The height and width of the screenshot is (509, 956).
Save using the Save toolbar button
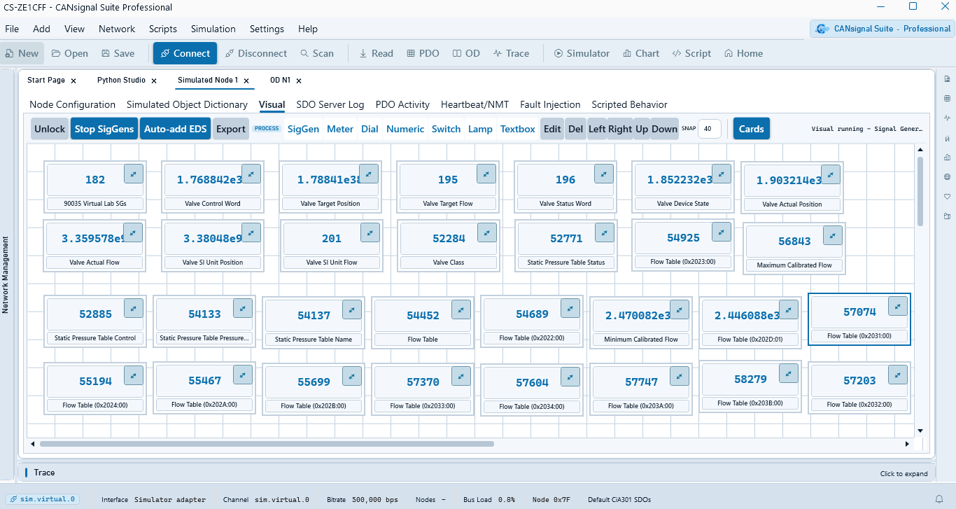click(x=118, y=53)
